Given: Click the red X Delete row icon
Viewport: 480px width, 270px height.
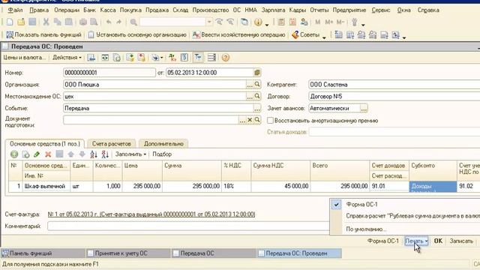Looking at the screenshot, I should click(x=48, y=154).
